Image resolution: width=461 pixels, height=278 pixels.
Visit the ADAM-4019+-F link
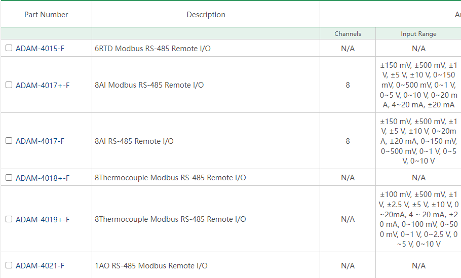(x=43, y=220)
